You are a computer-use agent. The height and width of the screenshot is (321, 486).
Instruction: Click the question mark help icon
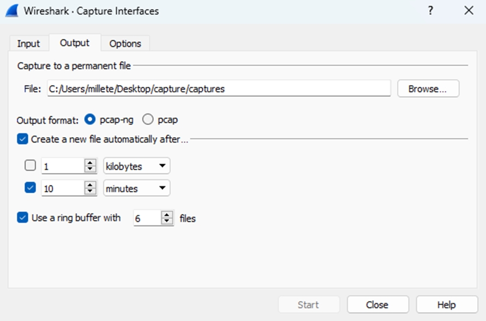(430, 11)
